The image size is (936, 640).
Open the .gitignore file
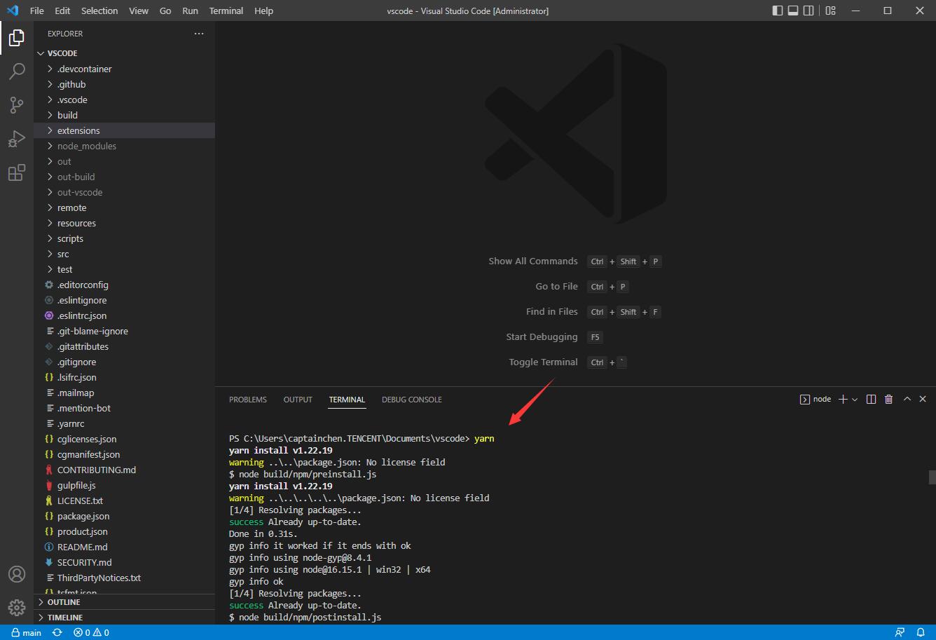pos(124,362)
